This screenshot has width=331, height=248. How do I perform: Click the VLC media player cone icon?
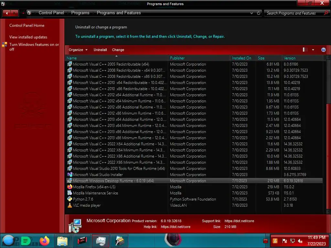click(70, 205)
